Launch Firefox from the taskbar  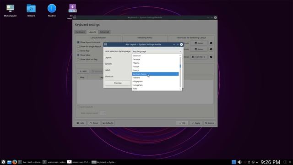pyautogui.click(x=15, y=162)
